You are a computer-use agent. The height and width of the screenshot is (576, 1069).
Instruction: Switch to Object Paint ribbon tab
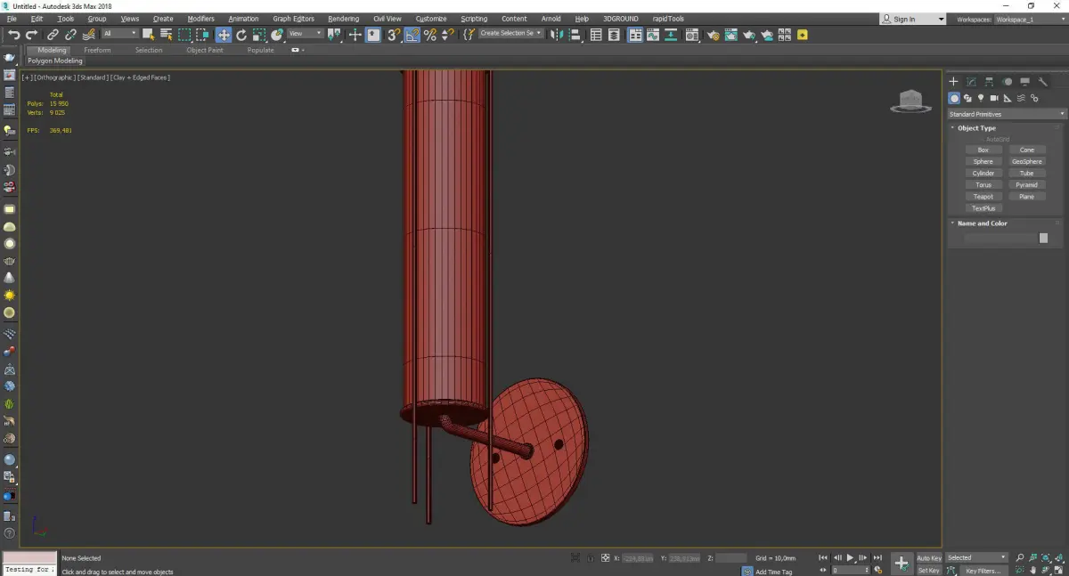[205, 50]
